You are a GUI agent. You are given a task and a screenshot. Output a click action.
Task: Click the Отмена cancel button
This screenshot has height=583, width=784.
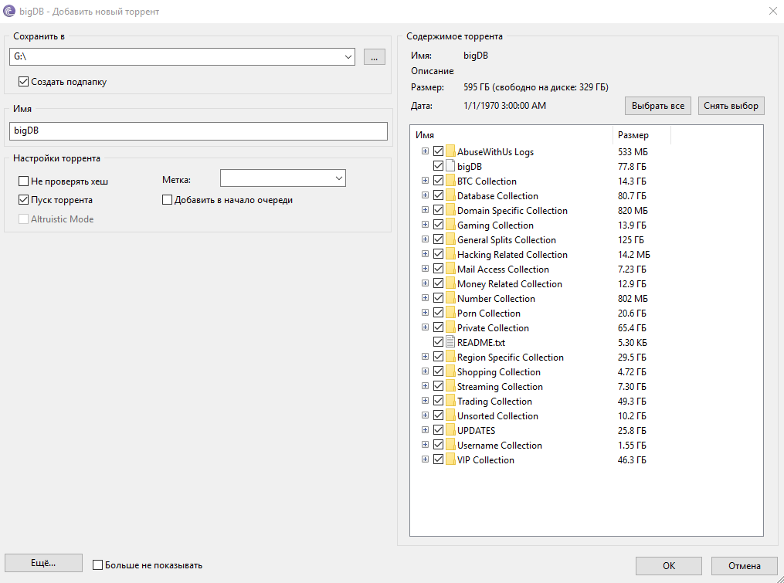pos(744,565)
